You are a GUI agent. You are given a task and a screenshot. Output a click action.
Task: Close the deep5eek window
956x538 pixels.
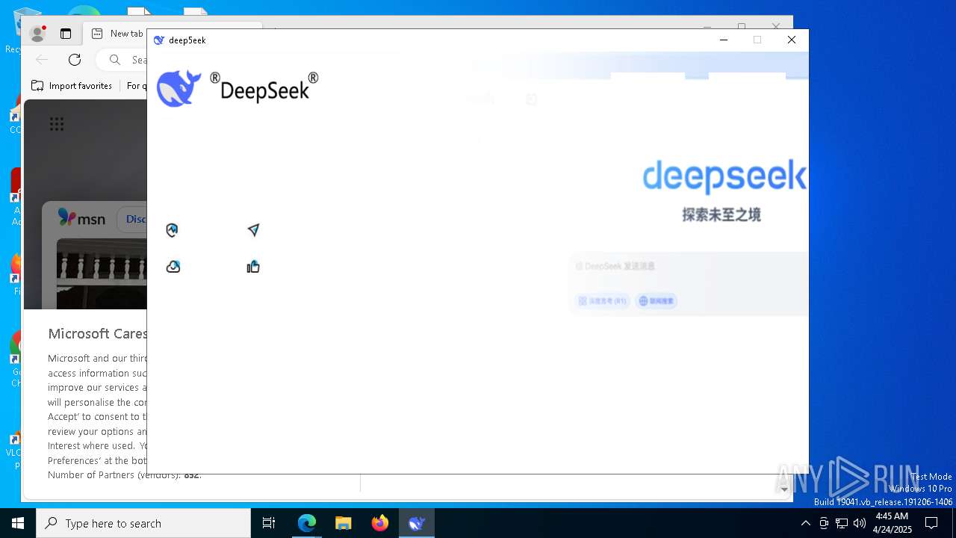coord(792,40)
